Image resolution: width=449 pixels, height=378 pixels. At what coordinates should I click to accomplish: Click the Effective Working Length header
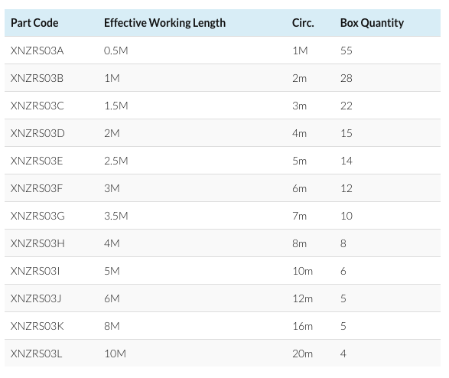click(x=164, y=23)
